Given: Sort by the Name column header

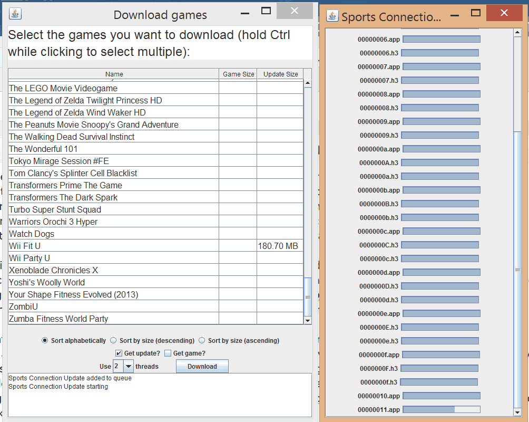Looking at the screenshot, I should click(114, 74).
